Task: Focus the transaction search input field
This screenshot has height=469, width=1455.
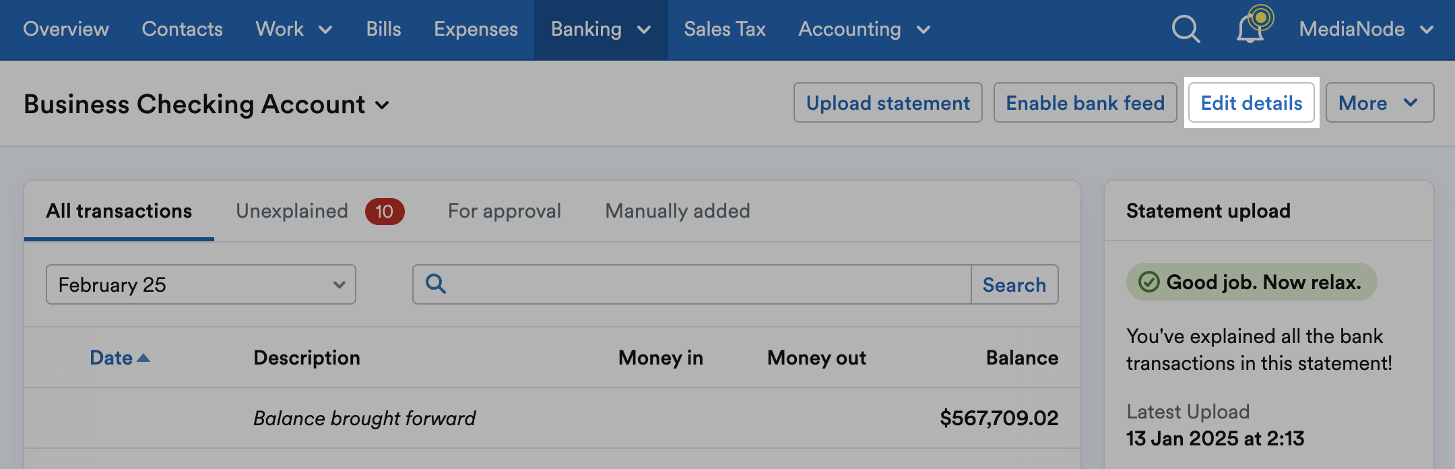Action: [692, 284]
